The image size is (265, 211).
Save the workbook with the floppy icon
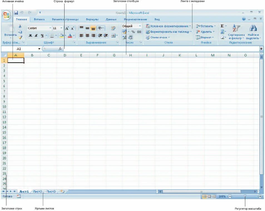(x=16, y=13)
